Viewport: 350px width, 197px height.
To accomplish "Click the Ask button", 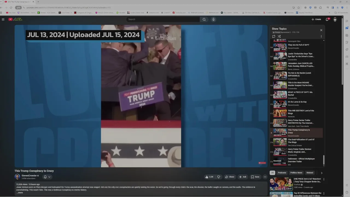I will click(x=243, y=177).
